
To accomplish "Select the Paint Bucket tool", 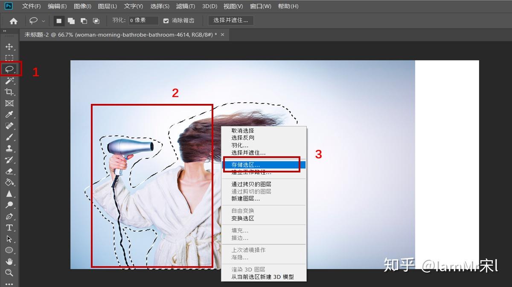I will 9,182.
